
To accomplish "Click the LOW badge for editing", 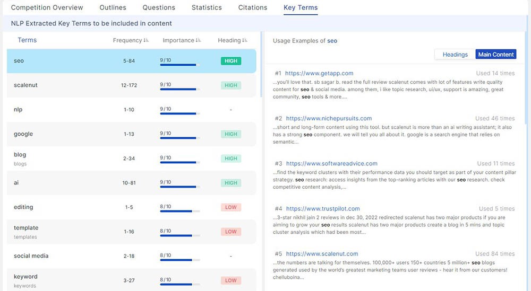I will click(231, 207).
